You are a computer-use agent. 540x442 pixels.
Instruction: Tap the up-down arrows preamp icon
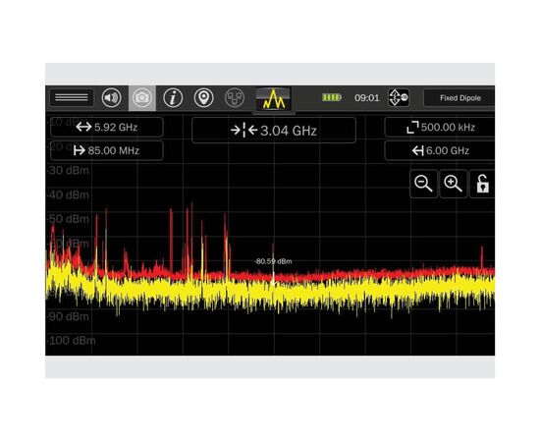[x=399, y=98]
